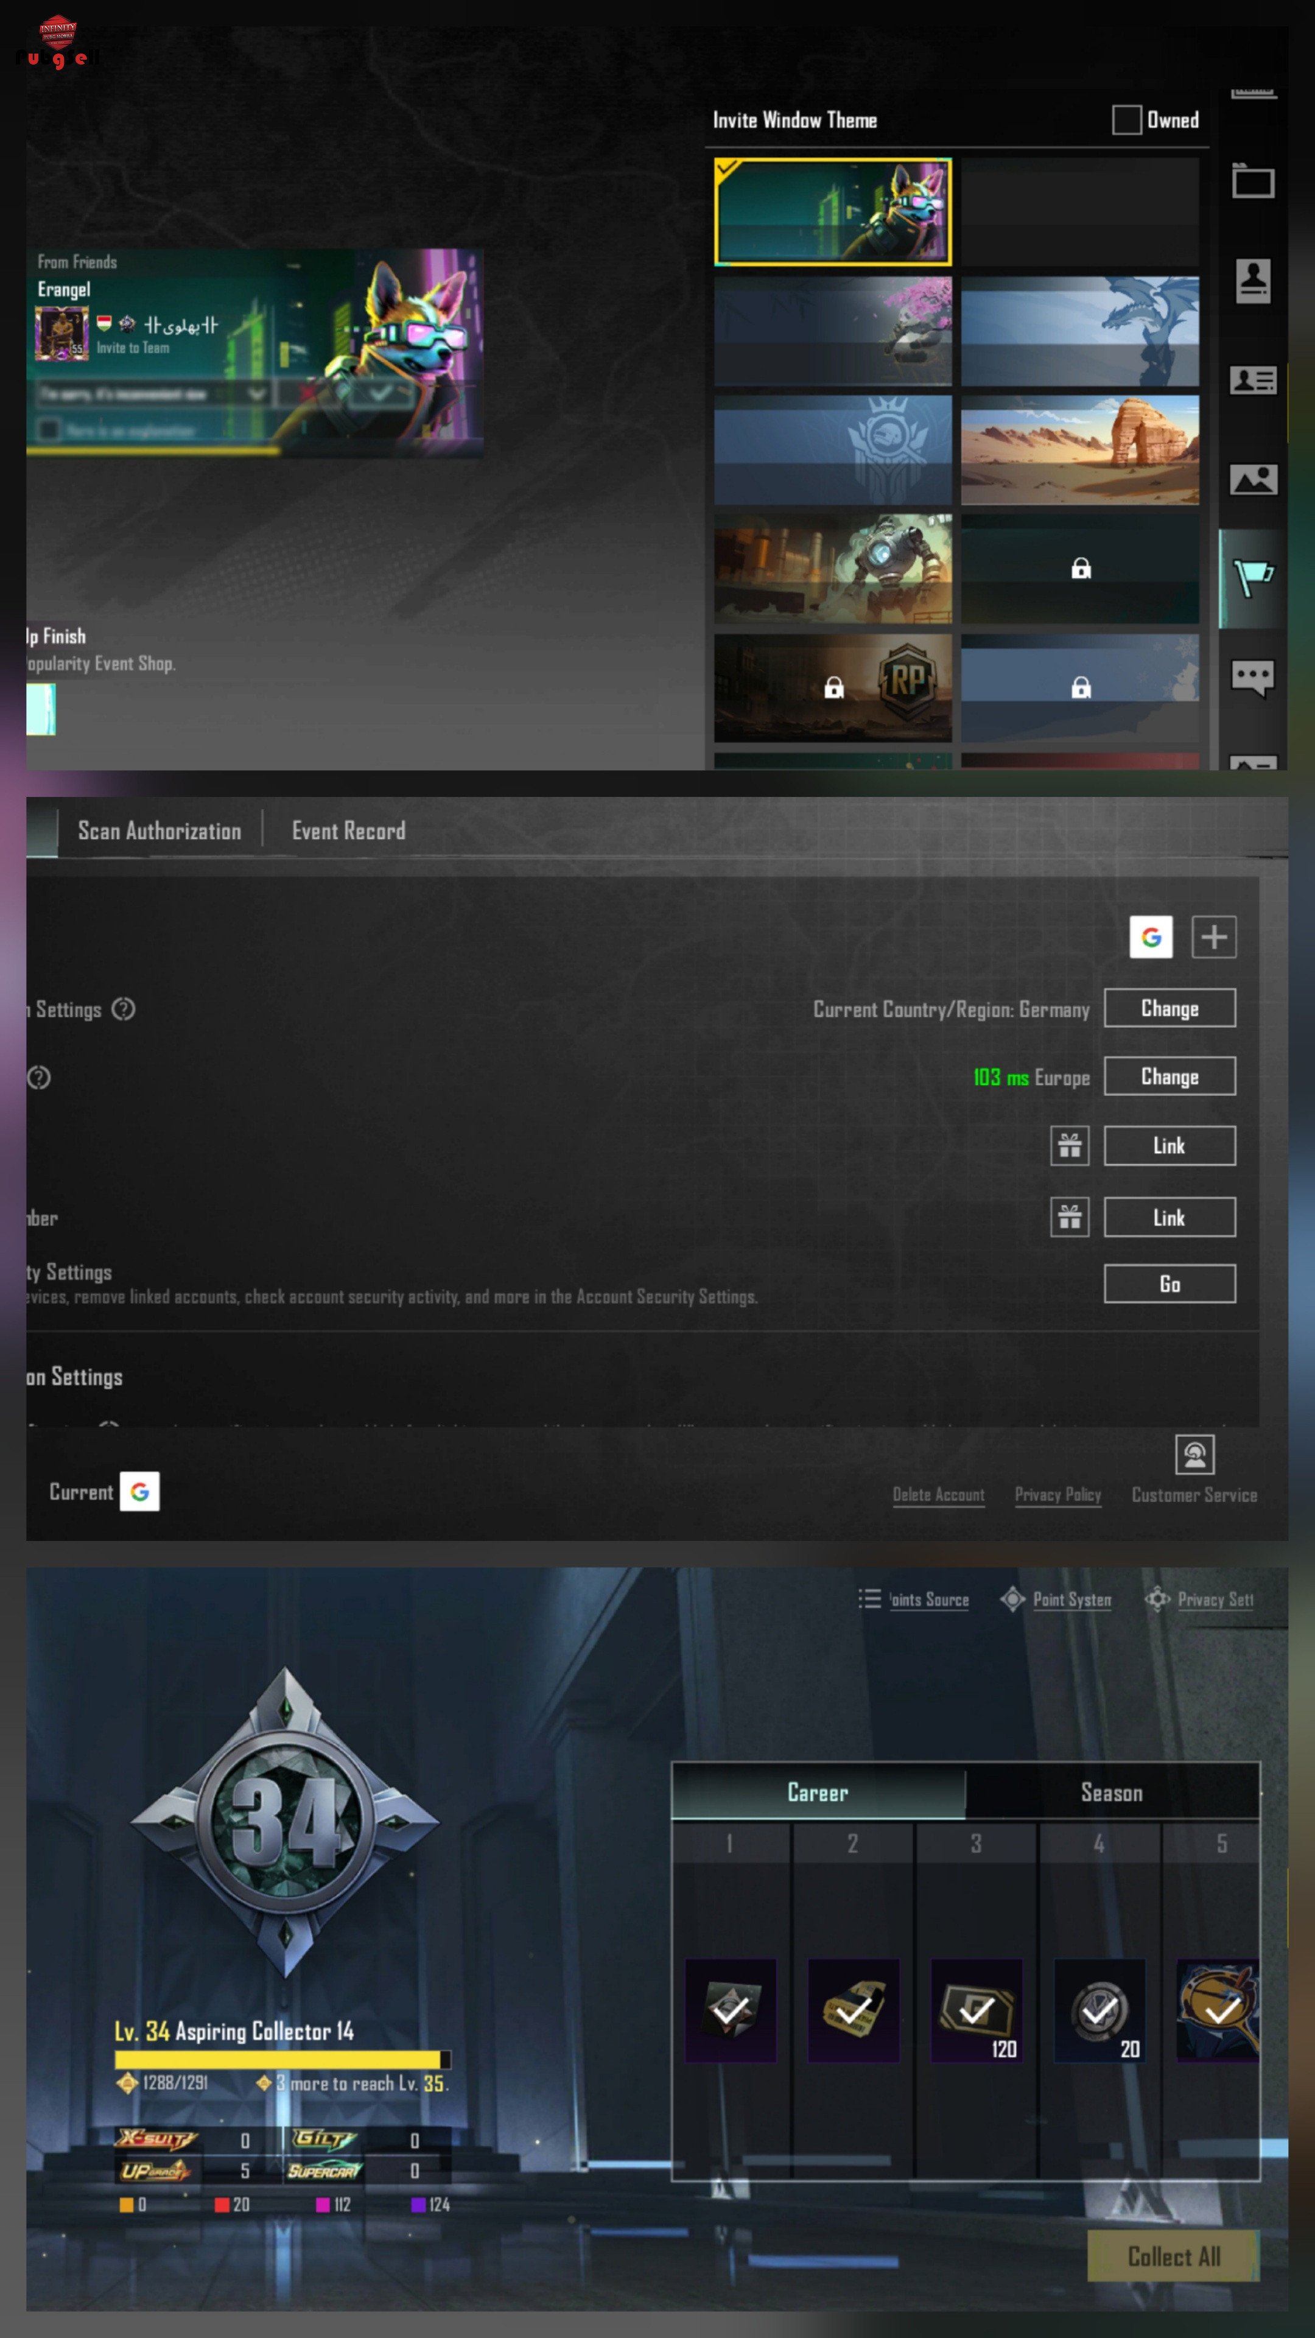
Task: Toggle the Owned filter checkbox
Action: (x=1126, y=120)
